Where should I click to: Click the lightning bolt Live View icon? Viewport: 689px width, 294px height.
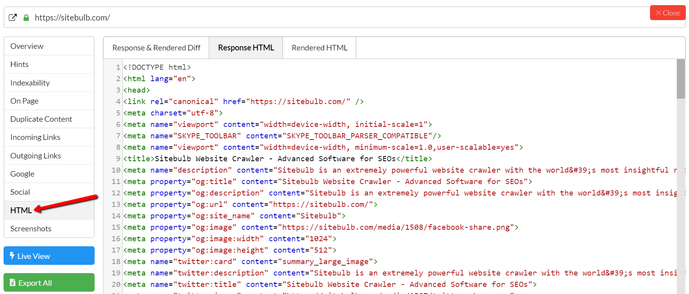12,256
